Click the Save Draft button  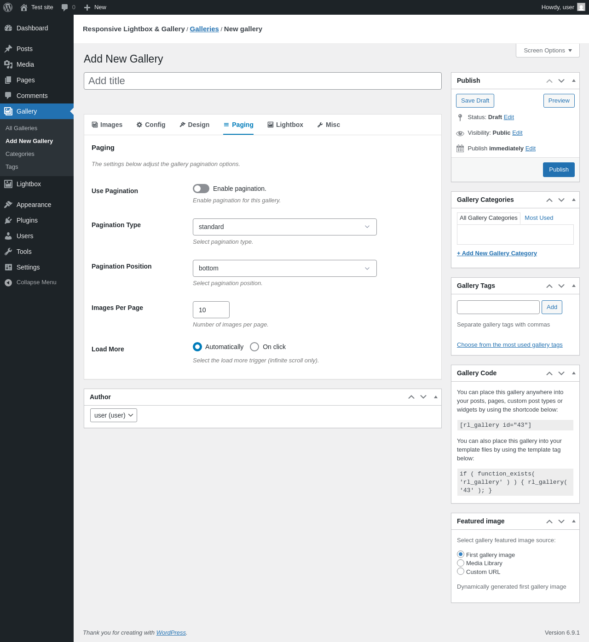[x=475, y=101]
